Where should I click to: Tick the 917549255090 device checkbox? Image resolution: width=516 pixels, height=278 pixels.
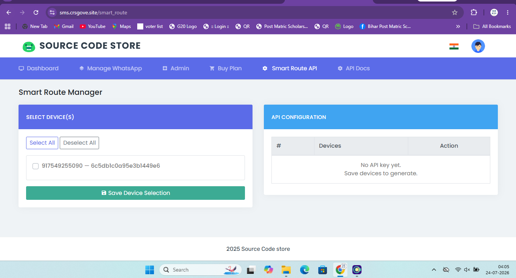tap(36, 166)
